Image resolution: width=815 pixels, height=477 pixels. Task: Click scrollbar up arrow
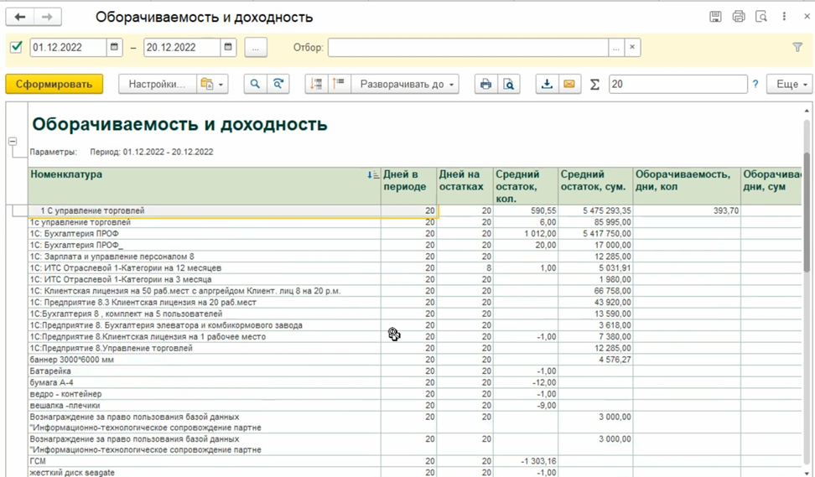tap(807, 111)
